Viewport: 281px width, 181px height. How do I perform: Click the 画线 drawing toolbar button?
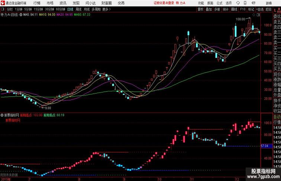pyautogui.click(x=234, y=9)
